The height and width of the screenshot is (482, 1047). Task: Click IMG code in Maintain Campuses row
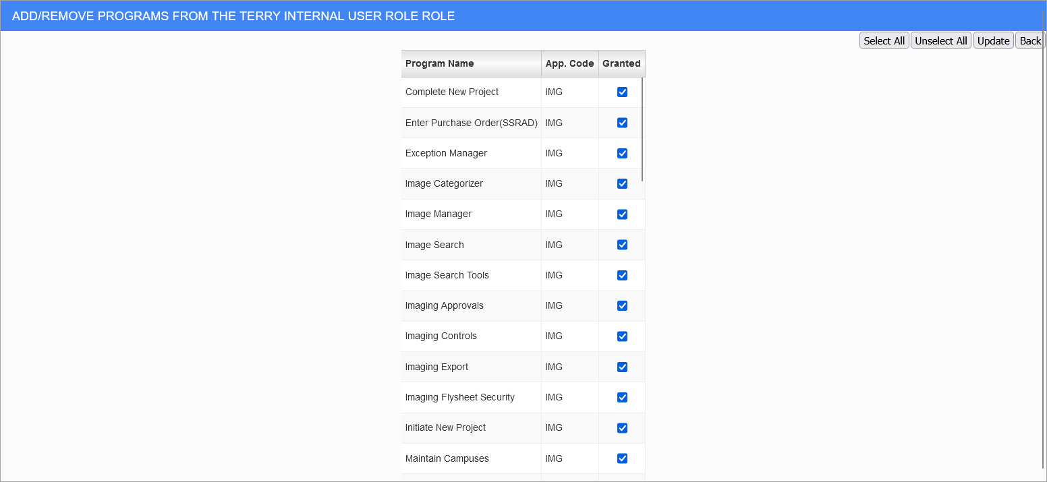click(x=554, y=458)
